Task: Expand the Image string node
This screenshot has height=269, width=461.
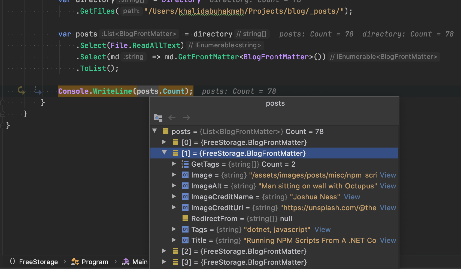Action: tap(174, 175)
